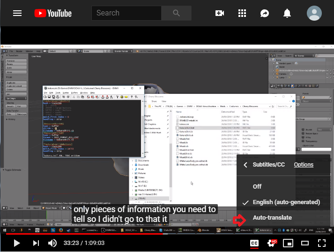Open the share messages bubble icon
This screenshot has width=334, height=252.
click(x=265, y=13)
